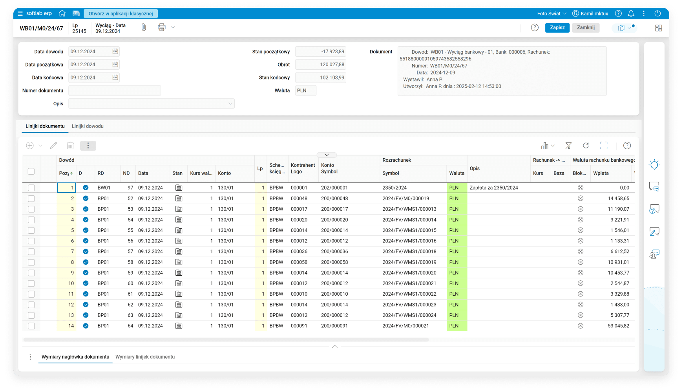This screenshot has width=683, height=390.
Task: Click the lightbulb icon in right sidebar
Action: (654, 165)
